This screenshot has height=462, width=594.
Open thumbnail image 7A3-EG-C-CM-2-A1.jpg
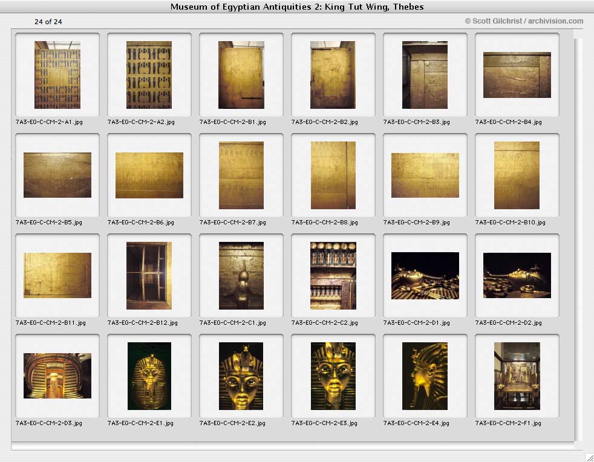pyautogui.click(x=57, y=75)
